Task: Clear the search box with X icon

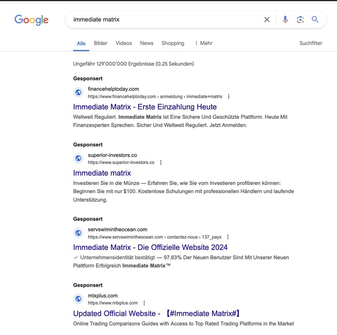Action: tap(267, 20)
